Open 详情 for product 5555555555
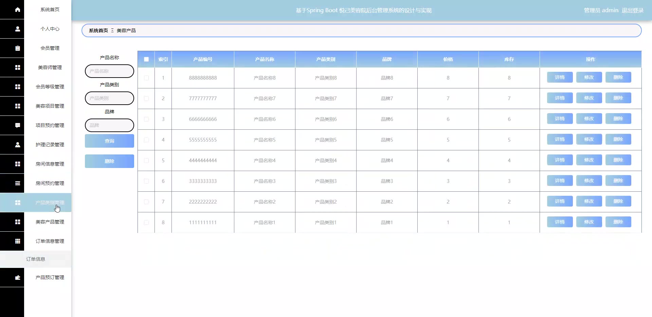Image resolution: width=652 pixels, height=317 pixels. pyautogui.click(x=560, y=139)
